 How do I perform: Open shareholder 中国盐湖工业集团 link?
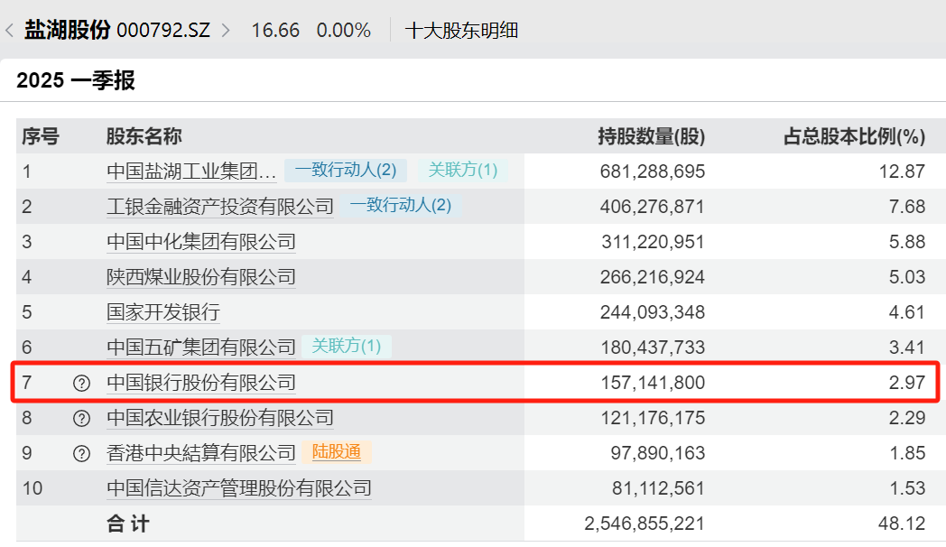pos(191,172)
